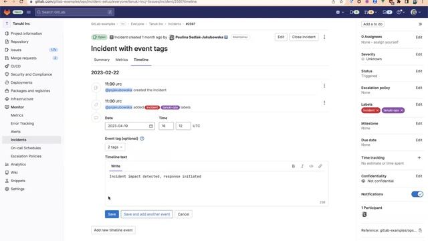
Task: Toggle the Notifications switch
Action: pyautogui.click(x=417, y=194)
